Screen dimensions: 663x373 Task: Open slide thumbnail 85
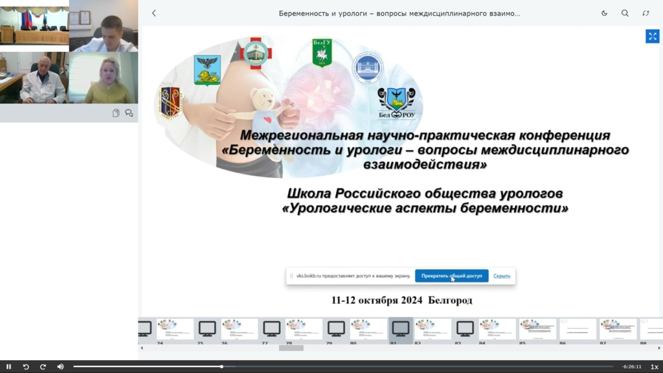tap(537, 329)
